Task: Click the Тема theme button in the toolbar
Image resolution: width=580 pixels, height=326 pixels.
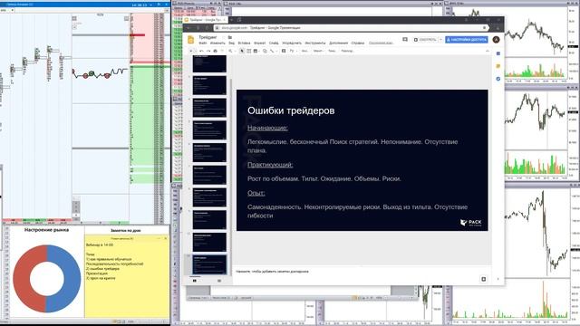Action: coord(332,51)
